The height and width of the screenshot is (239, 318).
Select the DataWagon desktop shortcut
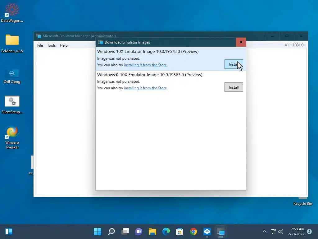(12, 12)
